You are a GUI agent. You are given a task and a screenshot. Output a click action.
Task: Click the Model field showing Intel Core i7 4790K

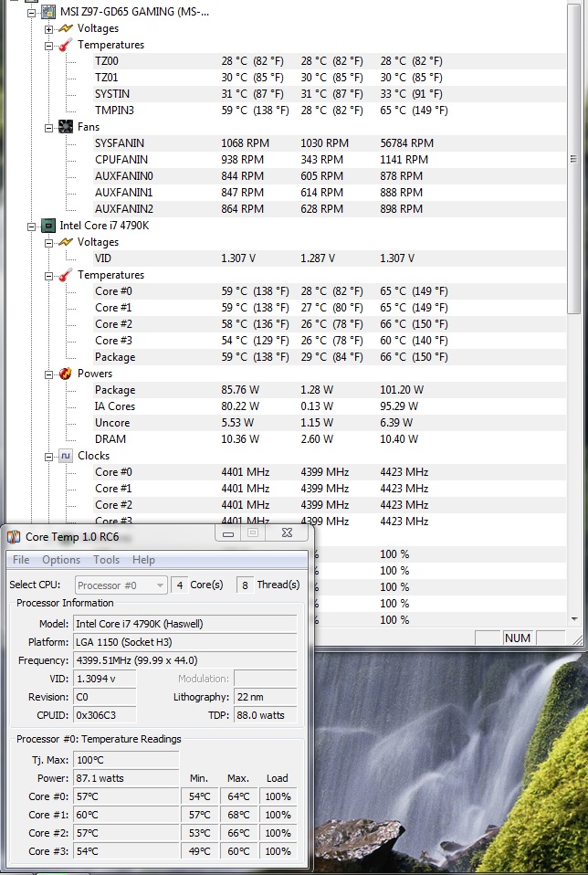click(185, 624)
